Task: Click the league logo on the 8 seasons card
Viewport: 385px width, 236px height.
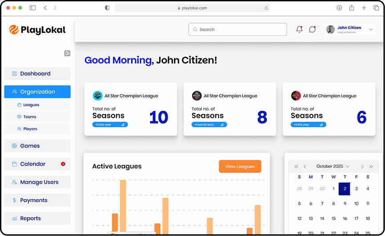Action: pos(197,96)
